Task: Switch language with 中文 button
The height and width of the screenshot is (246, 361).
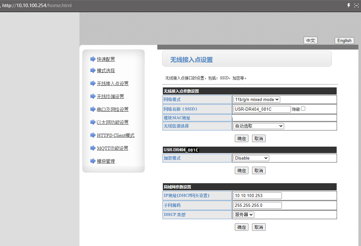Action: click(310, 40)
